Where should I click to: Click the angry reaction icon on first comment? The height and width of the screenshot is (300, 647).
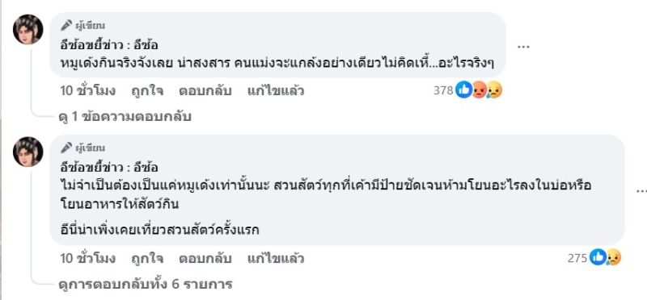click(x=479, y=90)
